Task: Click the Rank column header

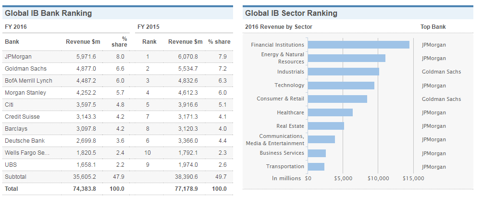Action: [x=149, y=42]
